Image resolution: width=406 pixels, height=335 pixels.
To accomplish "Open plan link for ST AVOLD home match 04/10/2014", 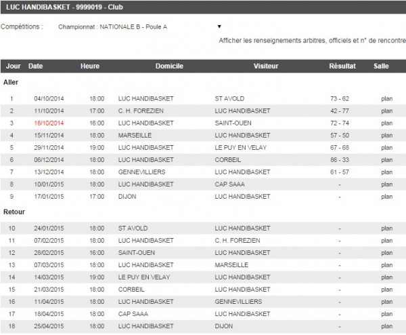I will pos(386,98).
